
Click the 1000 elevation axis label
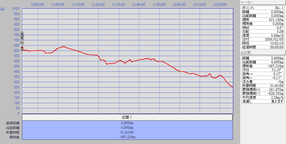click(16, 9)
